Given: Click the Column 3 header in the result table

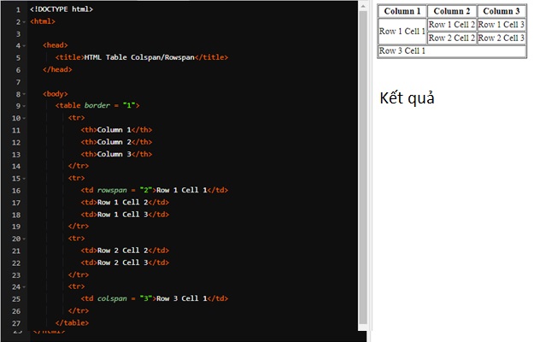Looking at the screenshot, I should point(501,11).
